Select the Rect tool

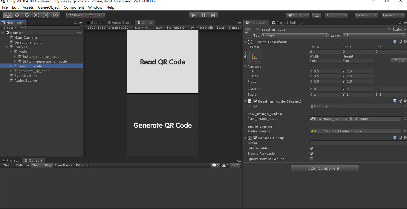click(46, 15)
